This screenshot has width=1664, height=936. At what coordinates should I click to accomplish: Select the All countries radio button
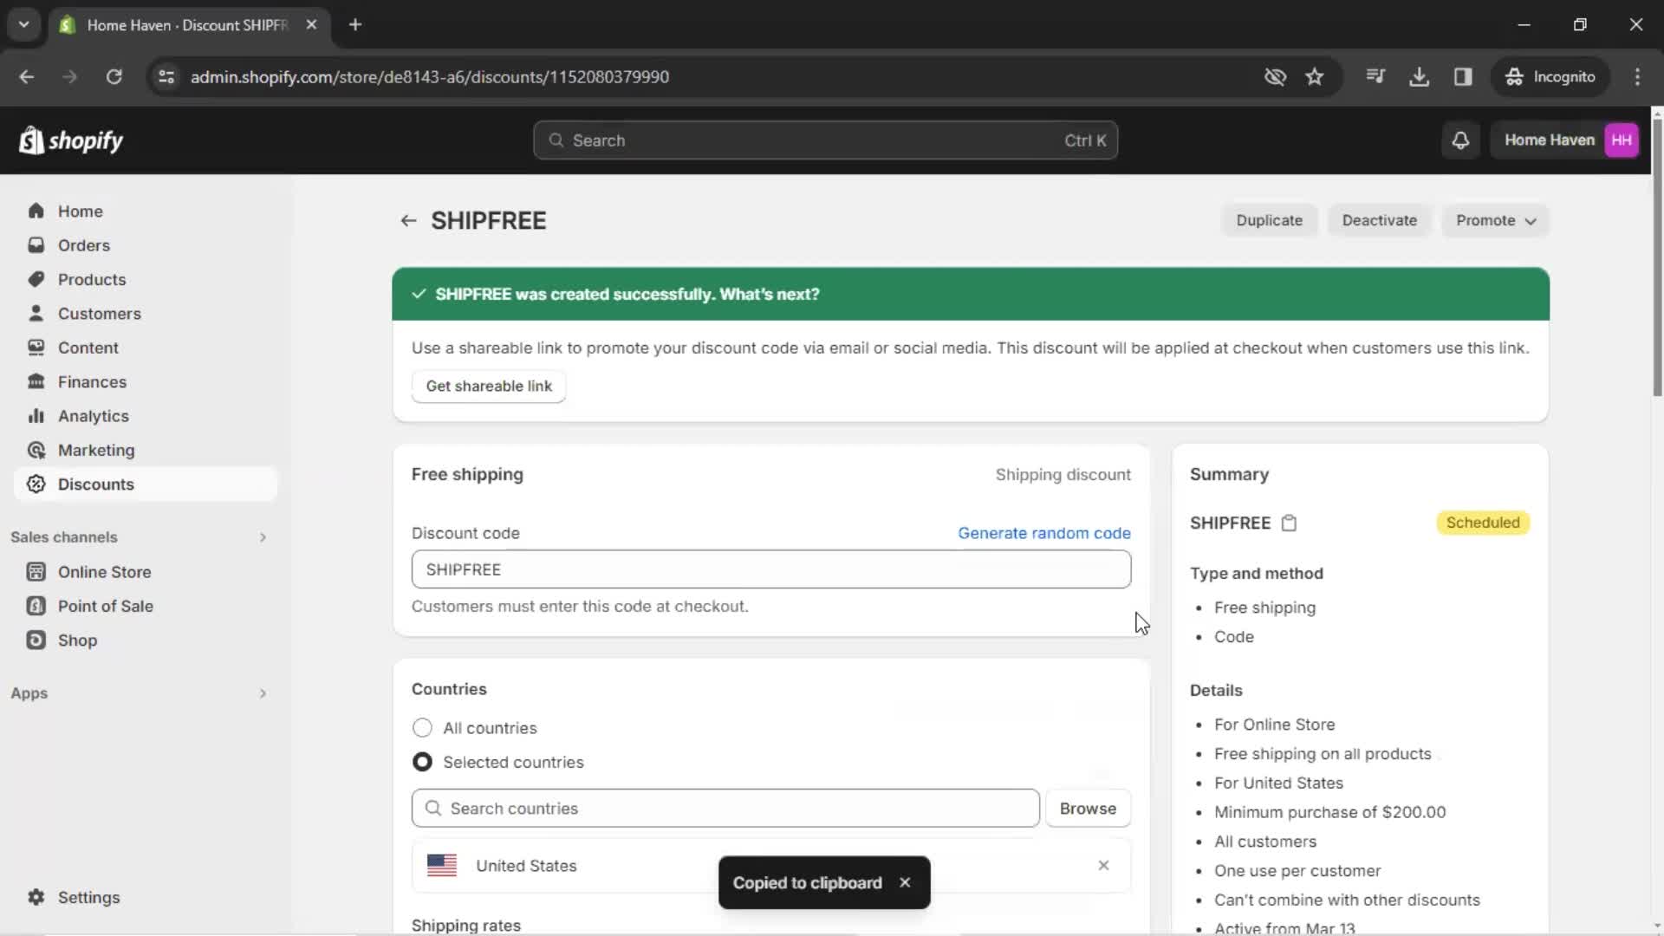coord(422,728)
